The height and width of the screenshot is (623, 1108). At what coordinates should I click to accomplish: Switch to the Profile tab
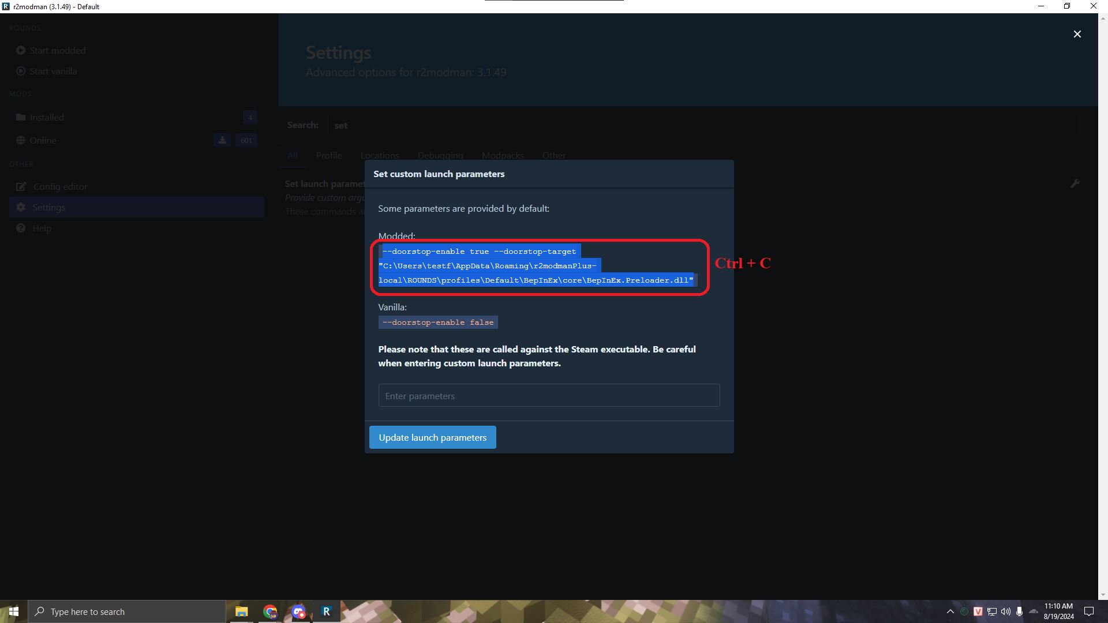coord(328,155)
